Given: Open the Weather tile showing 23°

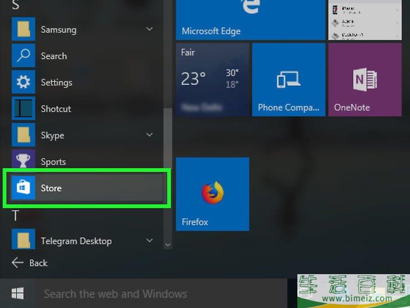Looking at the screenshot, I should [x=212, y=80].
